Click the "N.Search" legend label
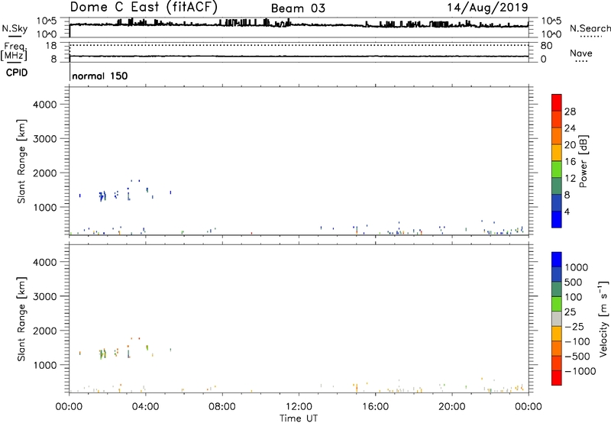The width and height of the screenshot is (611, 423). (x=590, y=28)
